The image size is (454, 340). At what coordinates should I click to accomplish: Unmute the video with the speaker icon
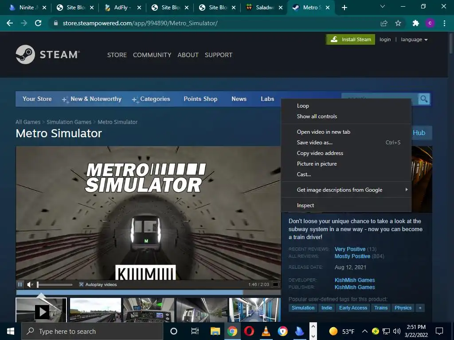click(30, 285)
